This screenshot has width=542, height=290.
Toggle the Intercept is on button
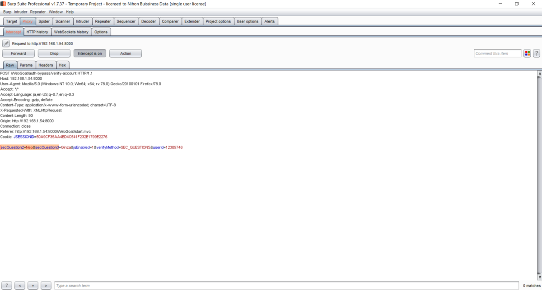click(x=90, y=53)
